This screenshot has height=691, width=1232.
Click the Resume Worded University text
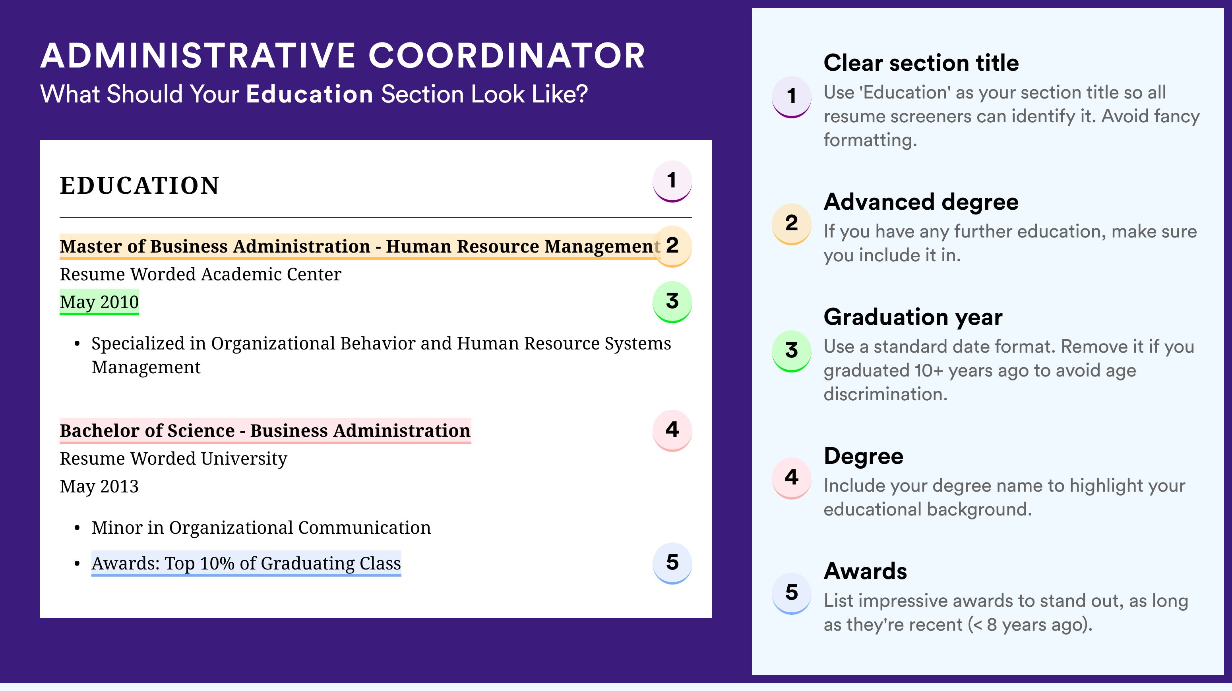[x=173, y=458]
